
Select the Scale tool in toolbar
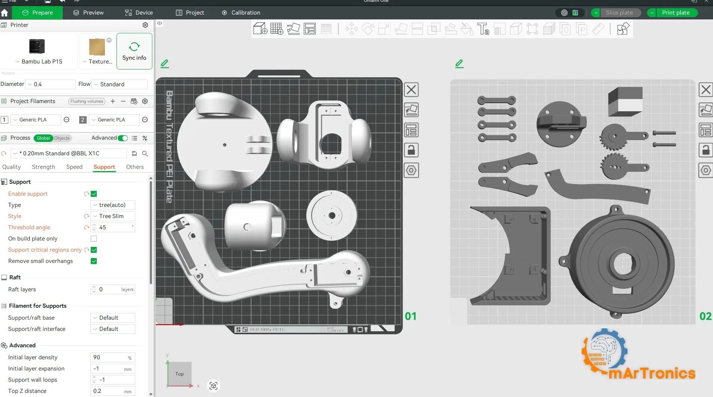[x=384, y=29]
